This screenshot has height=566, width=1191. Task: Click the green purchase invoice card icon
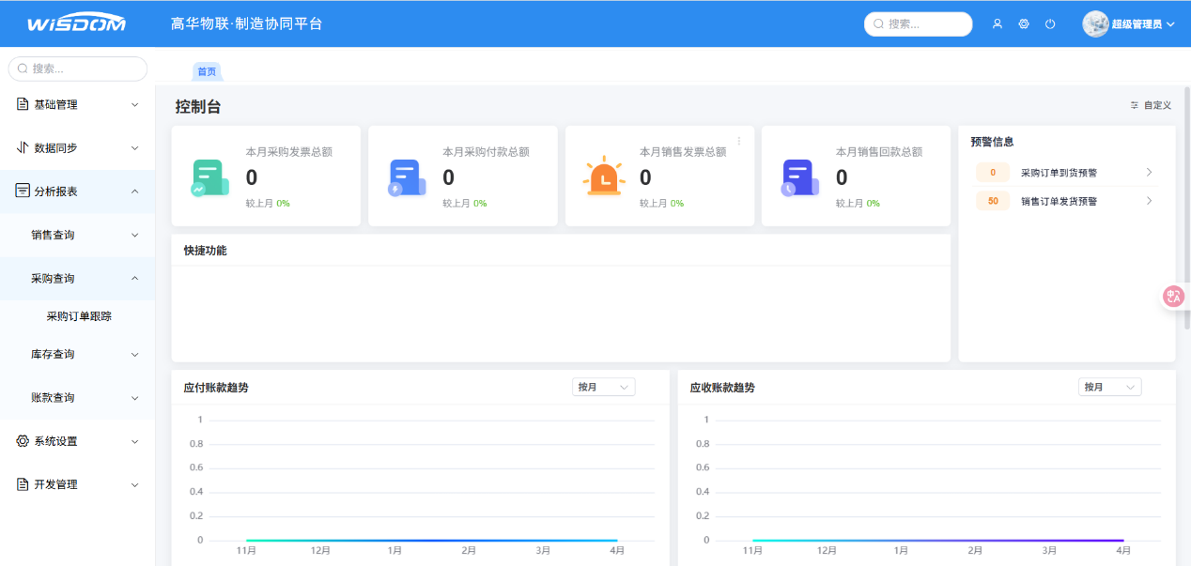click(210, 177)
